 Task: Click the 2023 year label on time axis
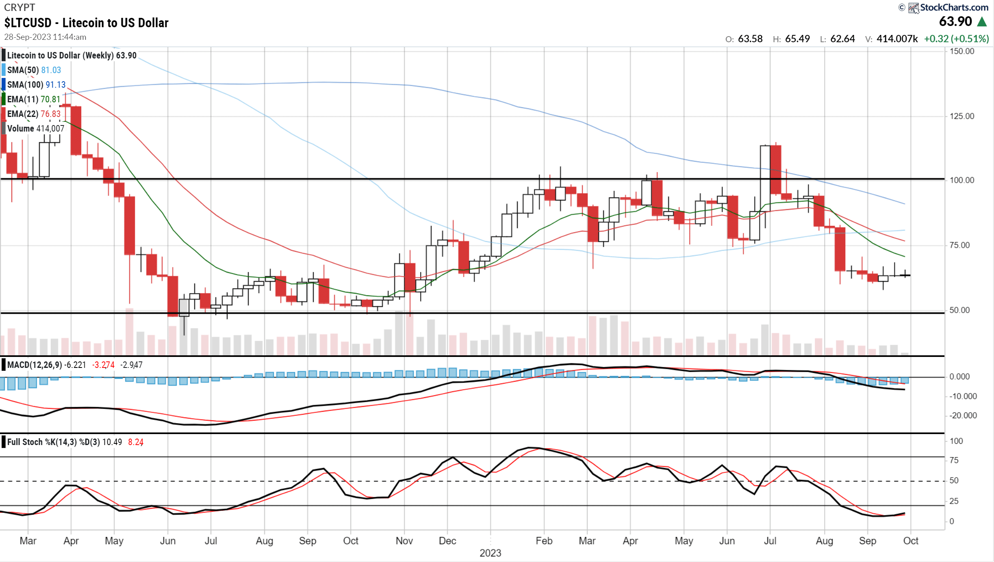point(490,553)
